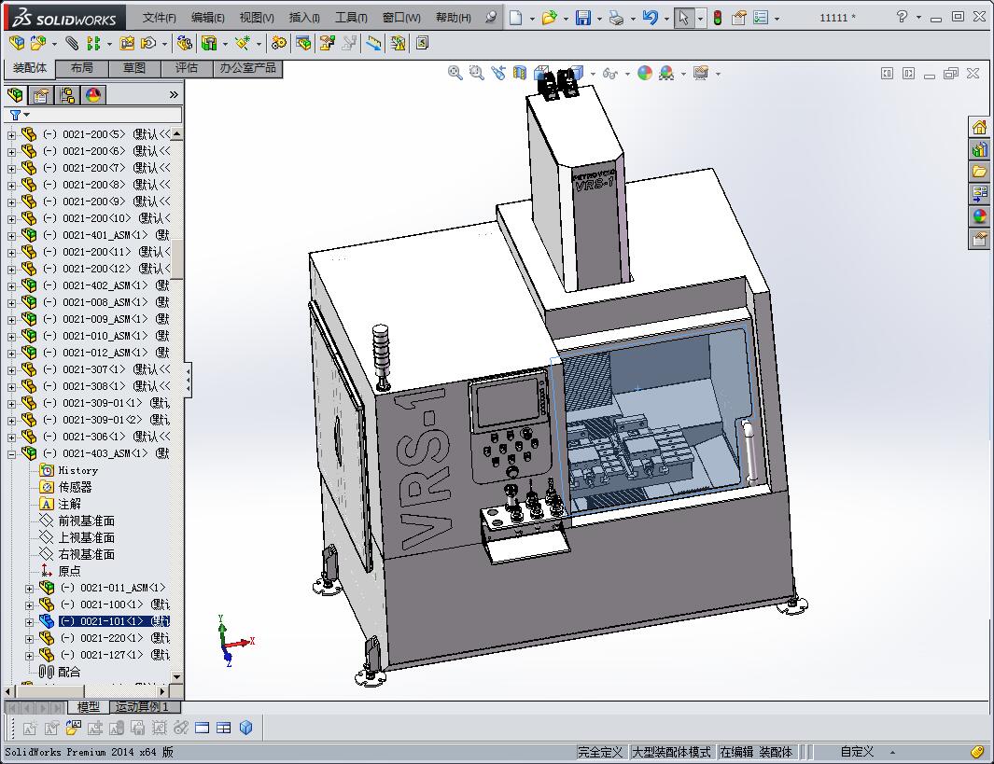The height and width of the screenshot is (764, 994).
Task: Open the 工具(T) menu
Action: [351, 18]
